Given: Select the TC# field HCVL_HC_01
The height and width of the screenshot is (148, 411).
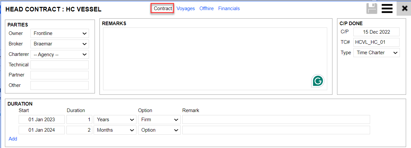Looking at the screenshot, I should (376, 42).
